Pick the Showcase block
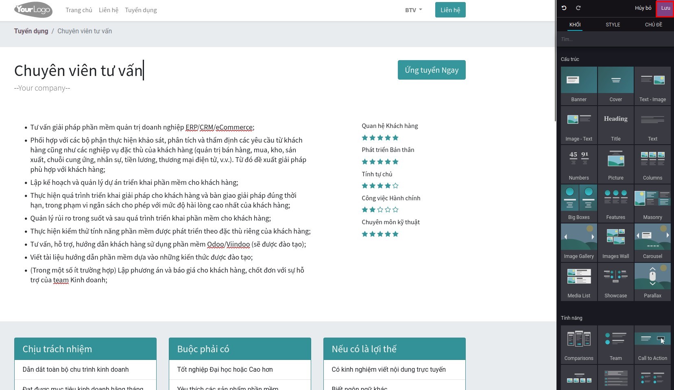The image size is (674, 390). pos(615,282)
